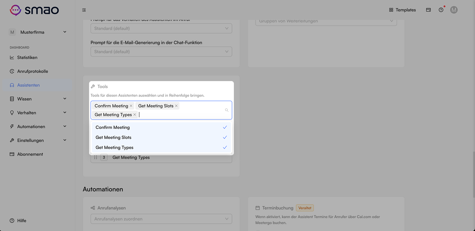This screenshot has height=231, width=475.
Task: Click the Tools wrench icon heading
Action: click(93, 86)
